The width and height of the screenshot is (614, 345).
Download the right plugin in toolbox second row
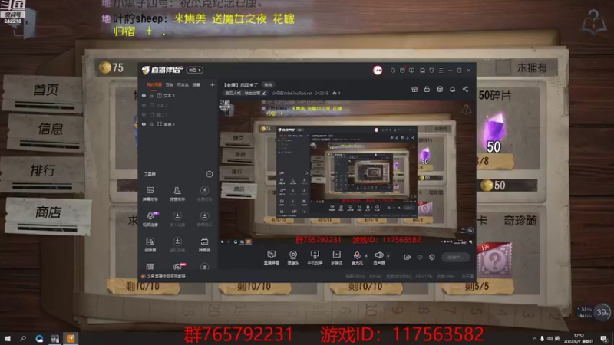[204, 219]
